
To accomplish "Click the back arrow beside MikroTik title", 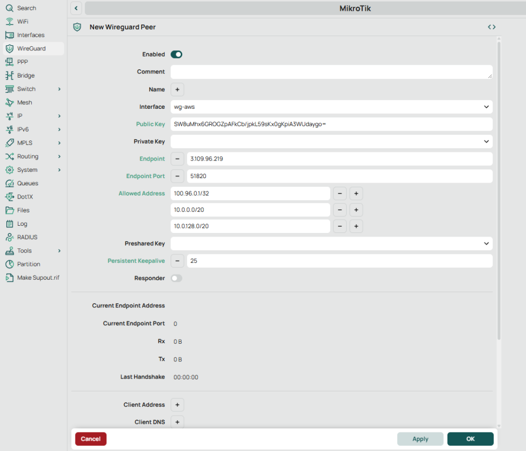I will 76,8.
